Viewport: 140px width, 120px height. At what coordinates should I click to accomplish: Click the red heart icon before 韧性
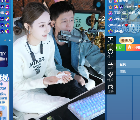click(126, 25)
